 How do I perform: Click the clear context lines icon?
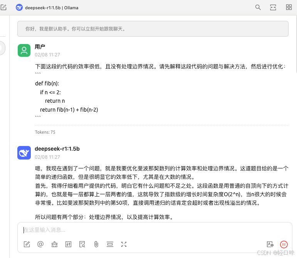[110, 244]
